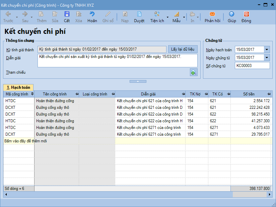The image size is (276, 207).
Task: Open the Duyệt browse list icon
Action: (139, 14)
